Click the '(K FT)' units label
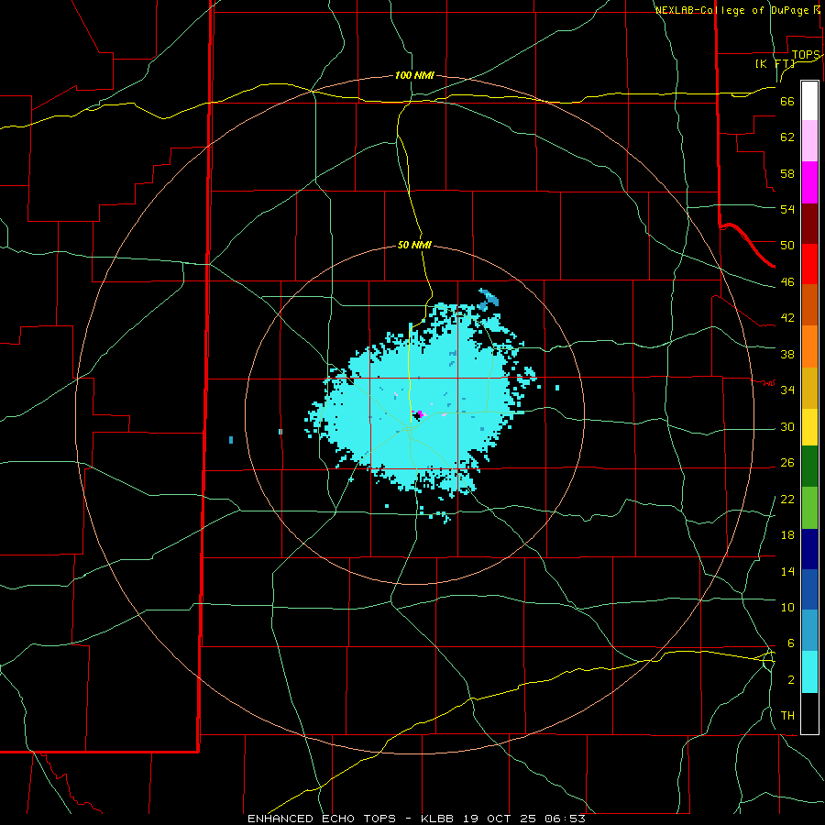 pyautogui.click(x=775, y=63)
